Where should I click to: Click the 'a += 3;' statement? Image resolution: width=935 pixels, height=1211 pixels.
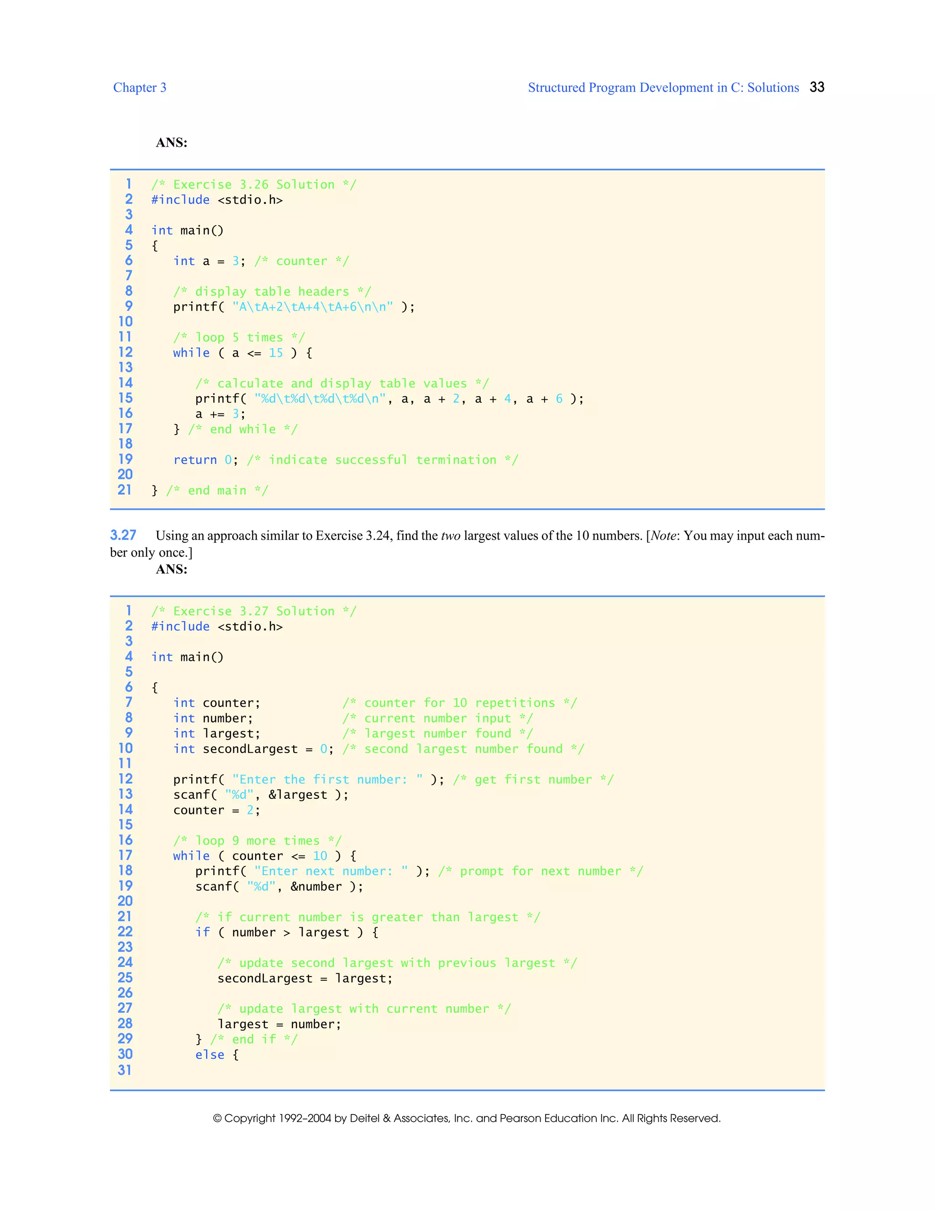[220, 414]
